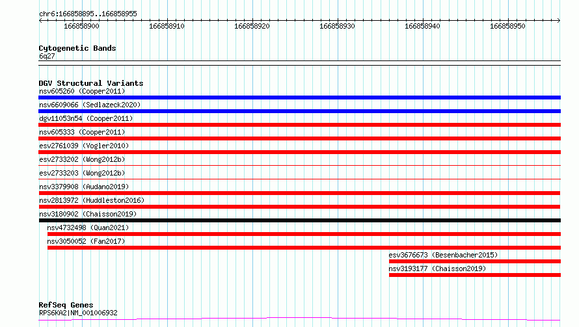Click ruler coordinate 166858950
The image size is (579, 327).
pos(507,26)
